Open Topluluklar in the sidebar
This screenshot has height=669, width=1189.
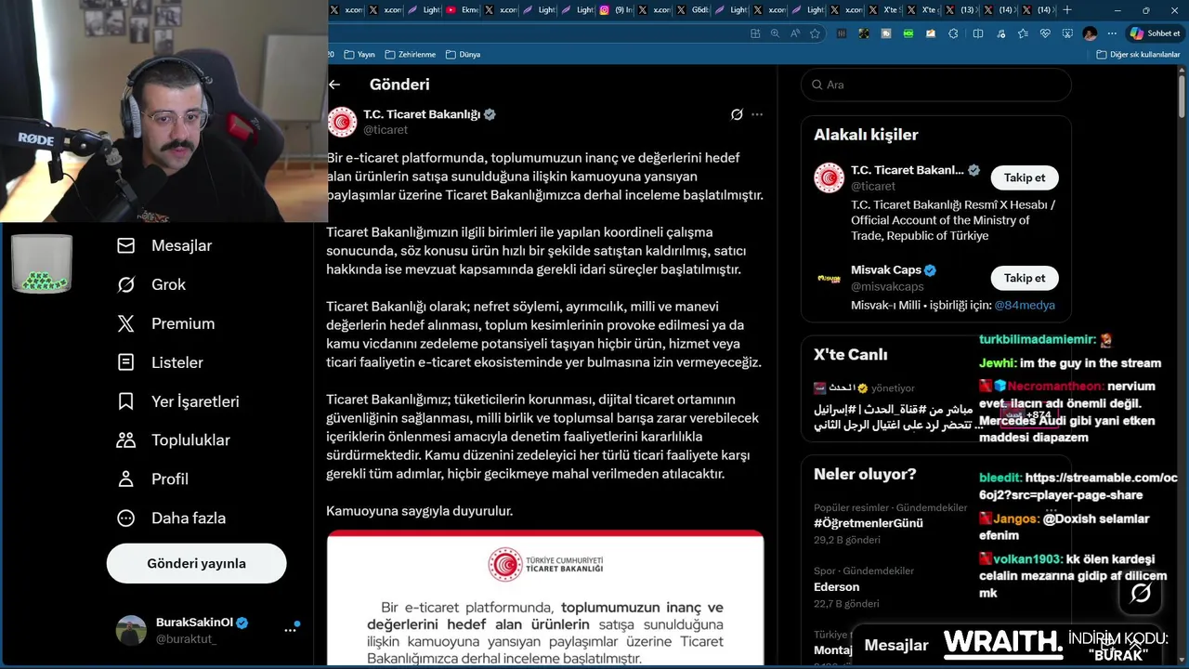click(x=173, y=439)
